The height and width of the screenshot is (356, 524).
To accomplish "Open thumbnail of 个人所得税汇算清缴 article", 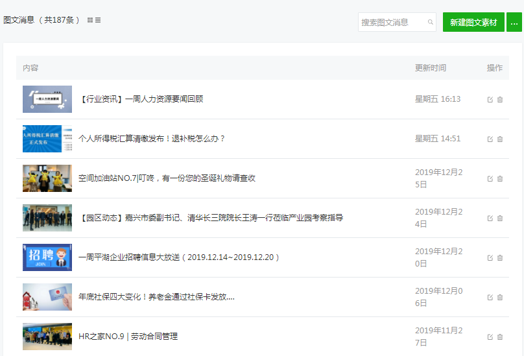I will coord(47,139).
